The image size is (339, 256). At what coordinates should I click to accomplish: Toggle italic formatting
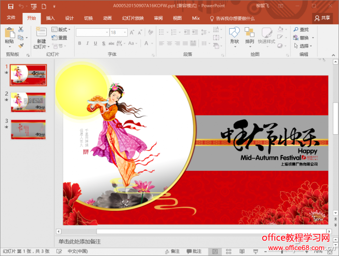pos(88,43)
